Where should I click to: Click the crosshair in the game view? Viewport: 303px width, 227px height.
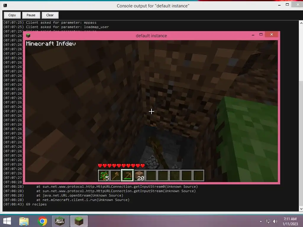click(151, 111)
